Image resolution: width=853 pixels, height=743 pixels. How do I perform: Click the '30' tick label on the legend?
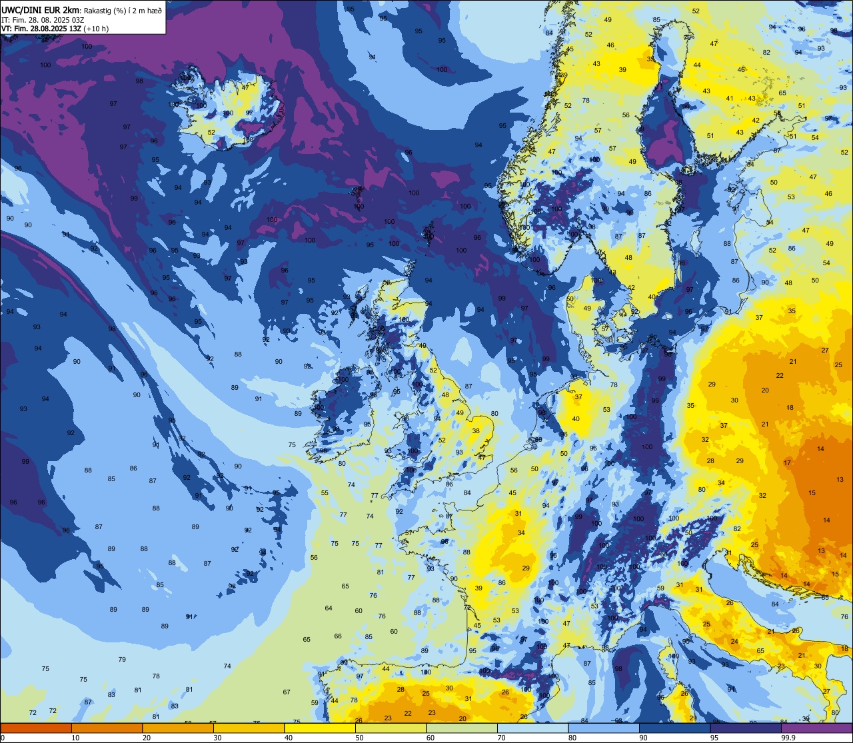click(x=217, y=738)
